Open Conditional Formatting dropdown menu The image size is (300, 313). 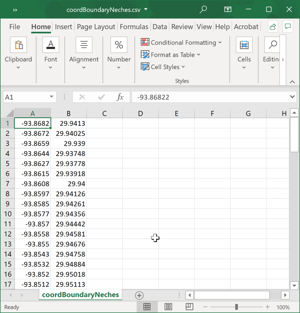220,42
